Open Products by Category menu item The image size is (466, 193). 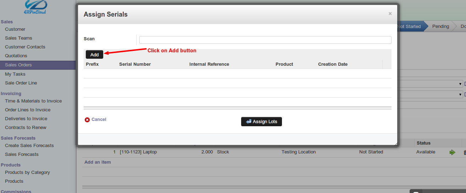(x=27, y=172)
